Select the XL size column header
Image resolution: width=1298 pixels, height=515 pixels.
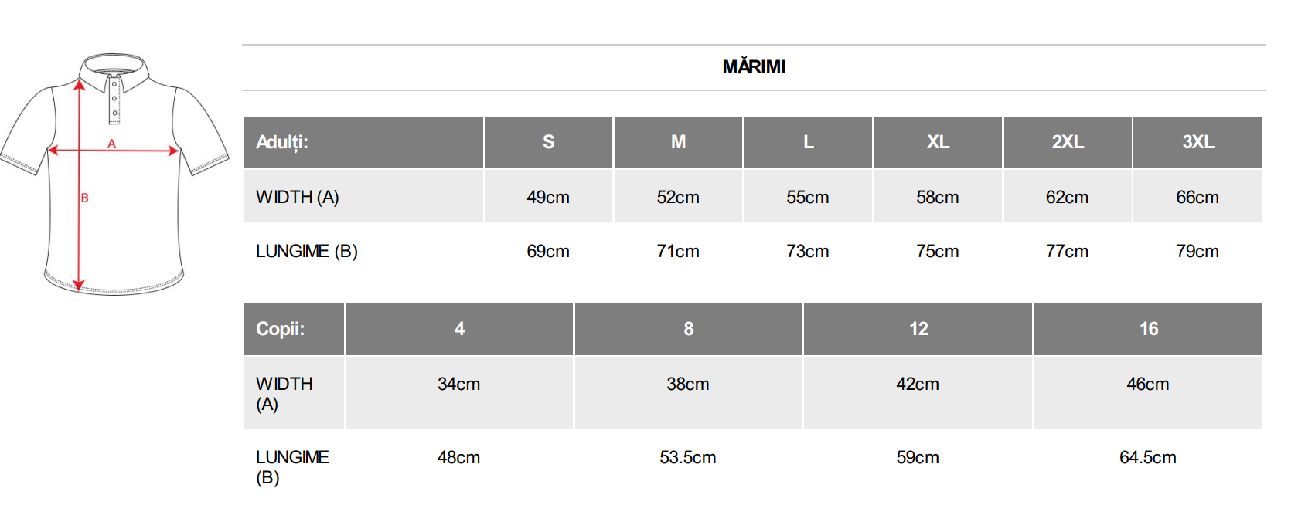pyautogui.click(x=938, y=142)
